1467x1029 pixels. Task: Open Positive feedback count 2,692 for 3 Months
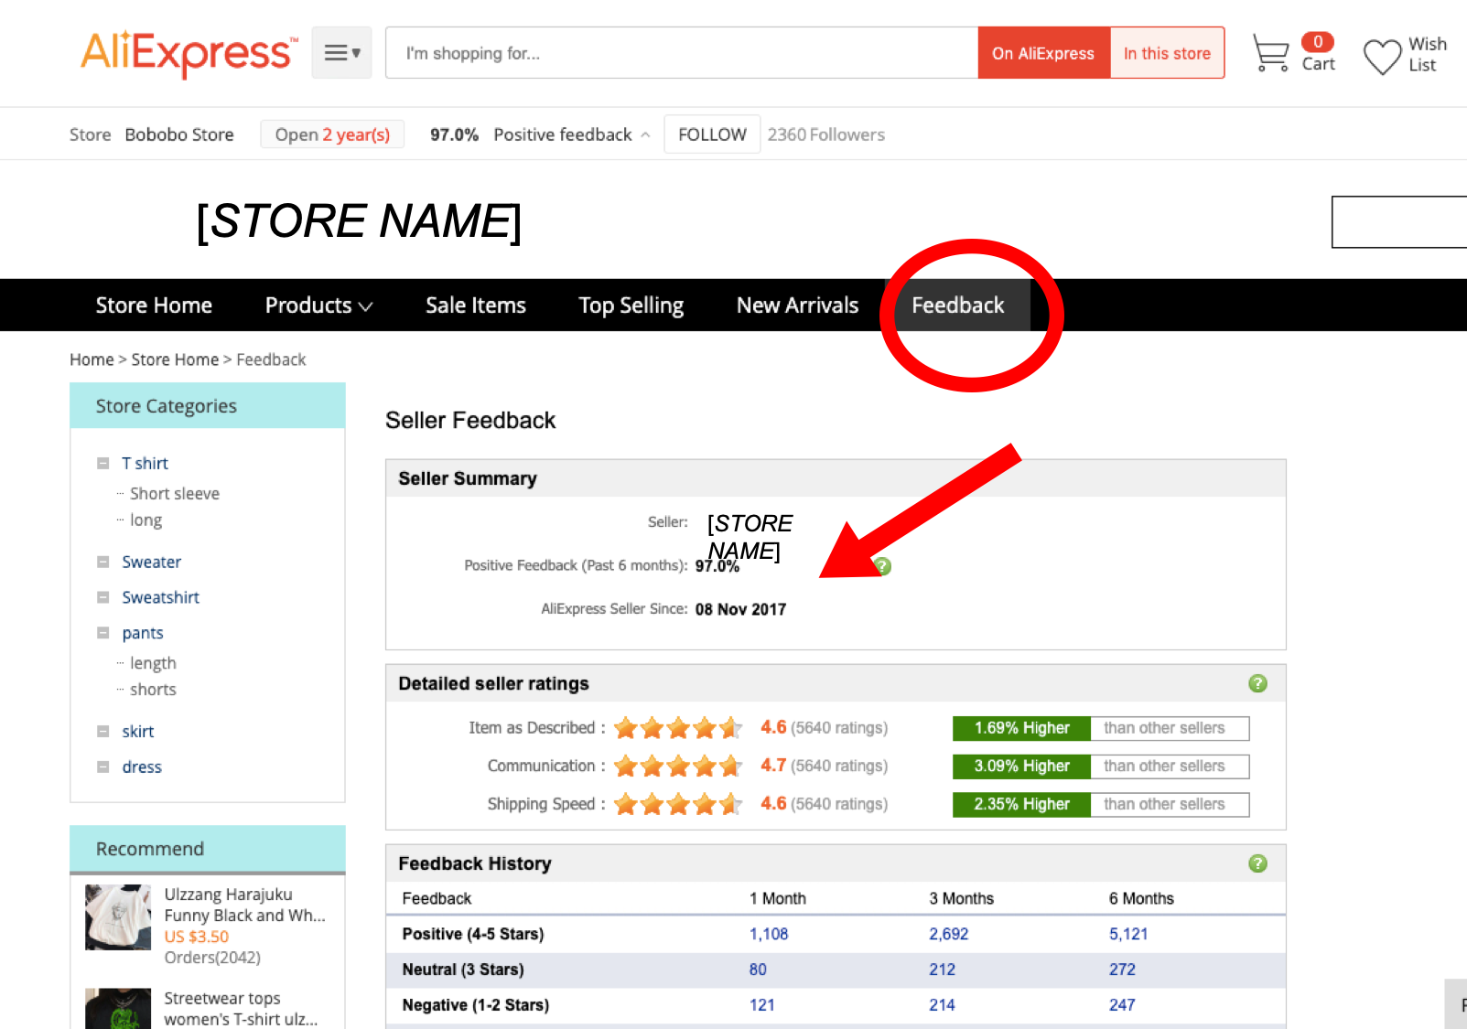click(949, 934)
